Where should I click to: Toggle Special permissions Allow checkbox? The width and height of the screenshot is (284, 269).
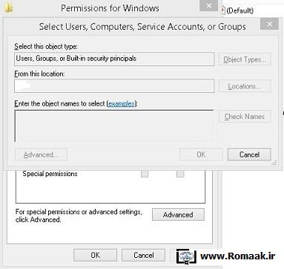(x=145, y=174)
